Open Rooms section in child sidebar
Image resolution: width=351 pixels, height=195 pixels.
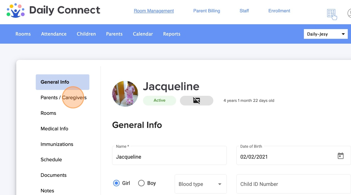48,113
